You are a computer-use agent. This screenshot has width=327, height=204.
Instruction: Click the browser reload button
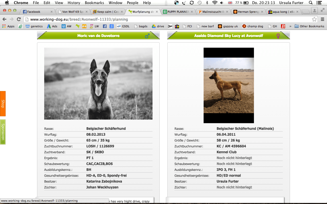tap(19, 19)
